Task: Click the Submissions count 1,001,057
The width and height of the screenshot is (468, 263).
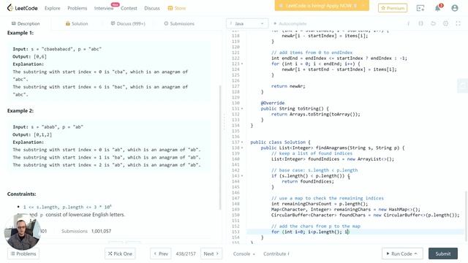Action: pos(101,231)
